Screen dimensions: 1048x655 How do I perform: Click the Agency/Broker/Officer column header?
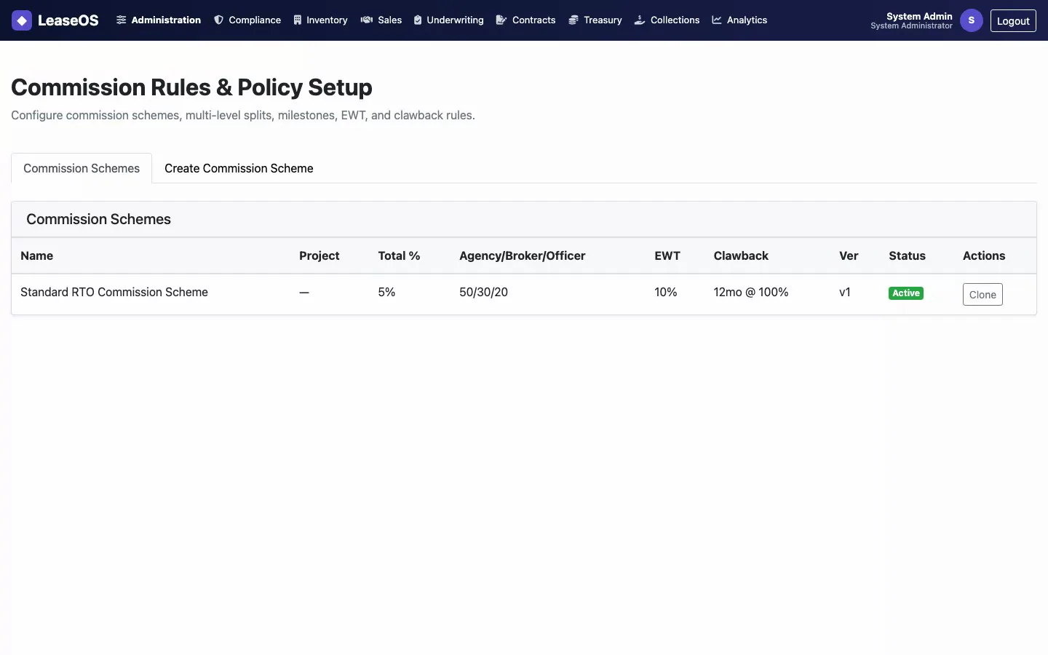coord(523,255)
